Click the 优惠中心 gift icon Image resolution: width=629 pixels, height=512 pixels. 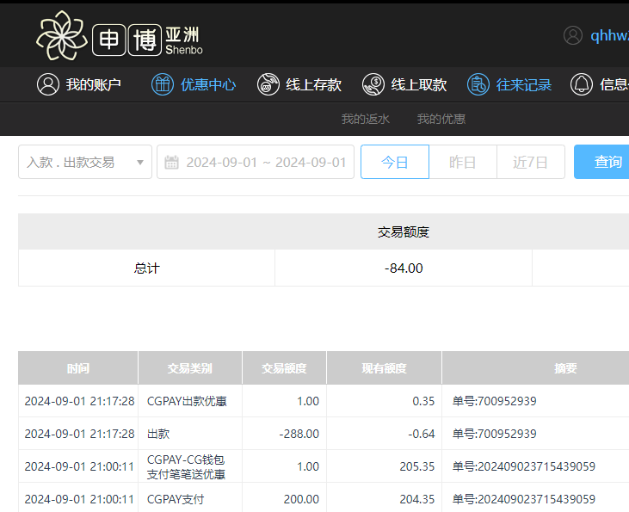[x=162, y=84]
